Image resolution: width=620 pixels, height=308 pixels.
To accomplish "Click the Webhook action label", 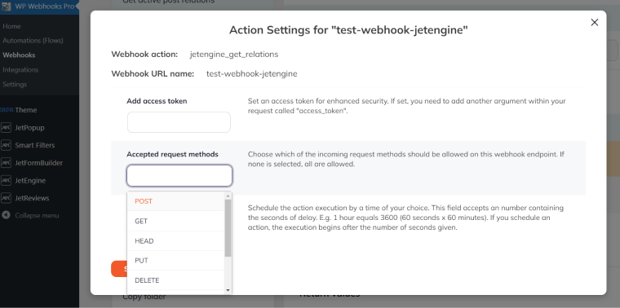I will pos(144,54).
